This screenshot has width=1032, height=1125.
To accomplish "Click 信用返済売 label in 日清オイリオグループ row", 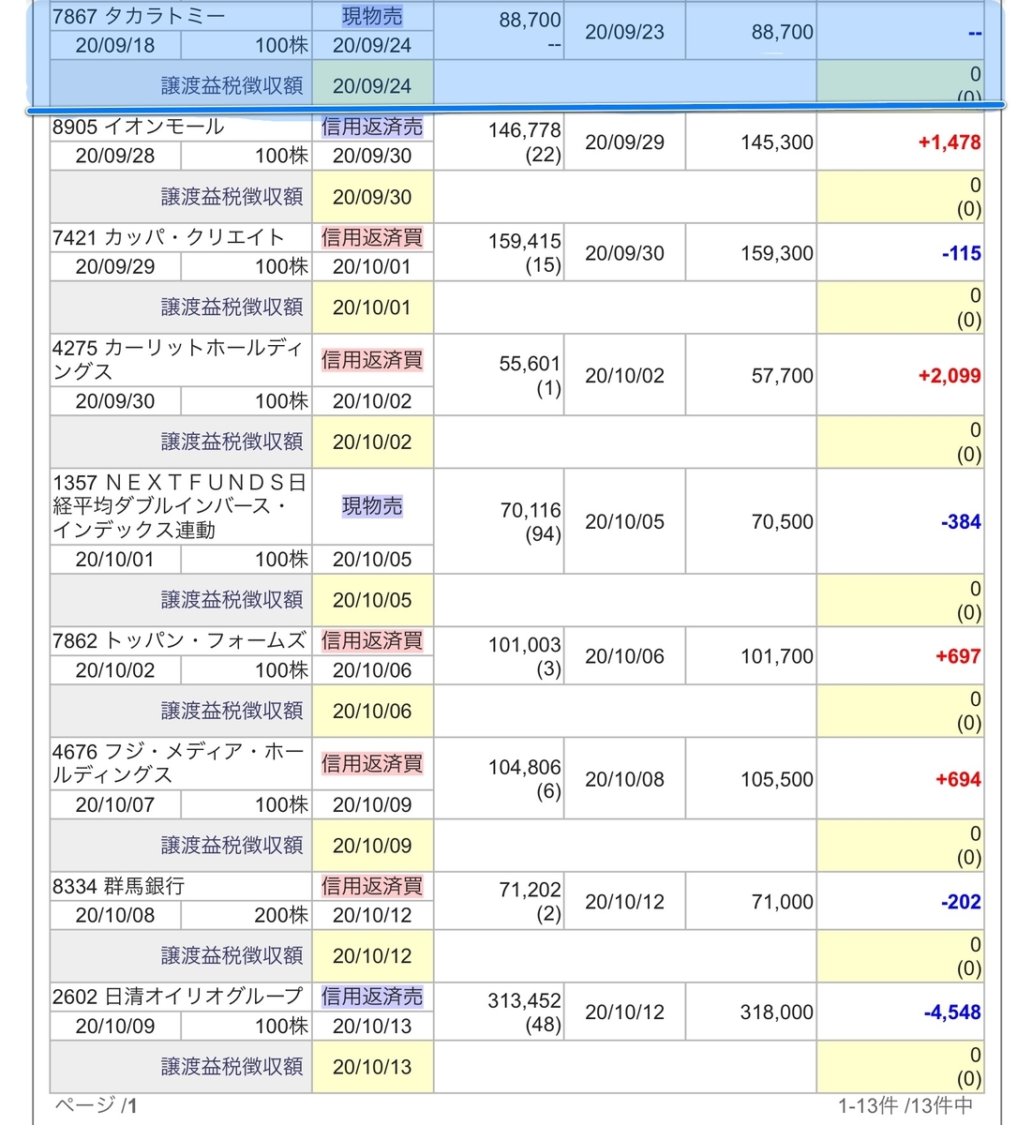I will [372, 997].
